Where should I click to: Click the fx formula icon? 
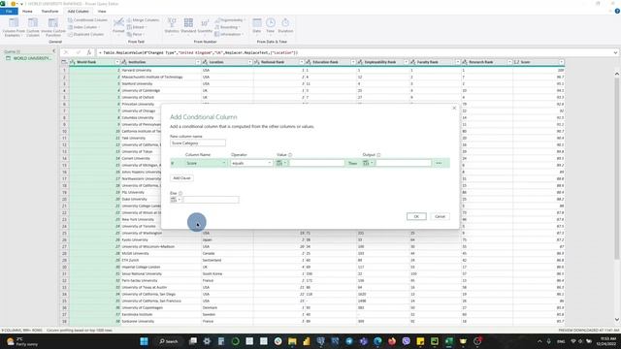click(x=89, y=52)
